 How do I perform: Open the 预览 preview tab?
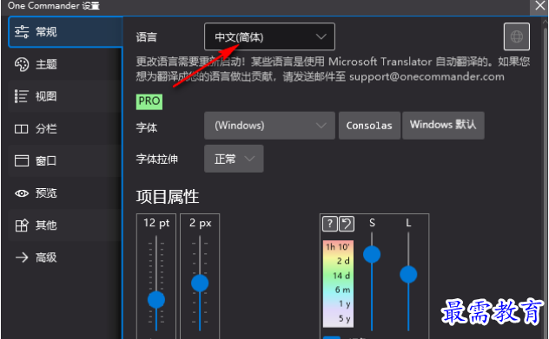(x=65, y=193)
